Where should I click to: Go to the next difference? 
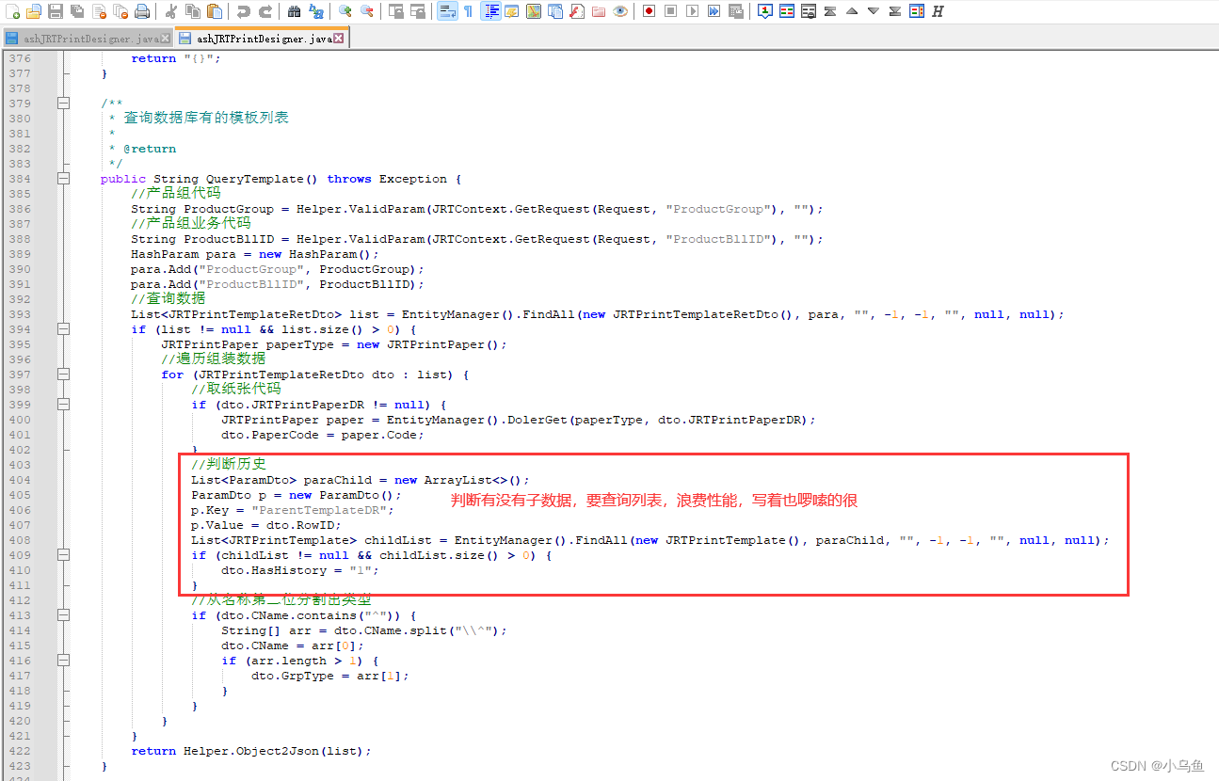pos(874,11)
